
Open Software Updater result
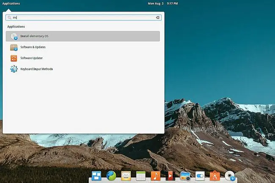click(83, 58)
